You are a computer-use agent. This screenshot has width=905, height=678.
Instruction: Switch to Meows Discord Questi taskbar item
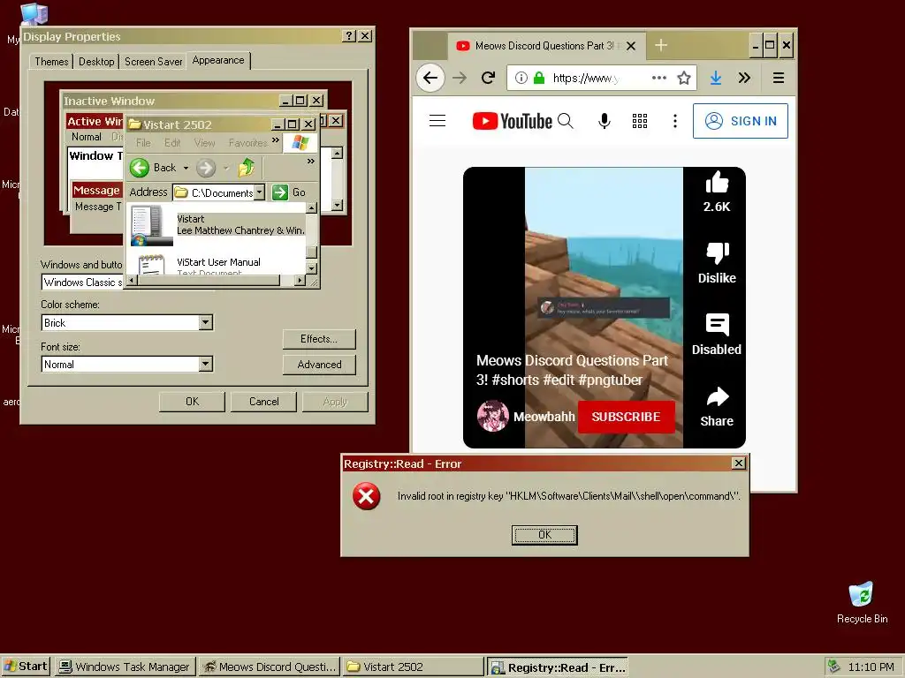pyautogui.click(x=270, y=667)
